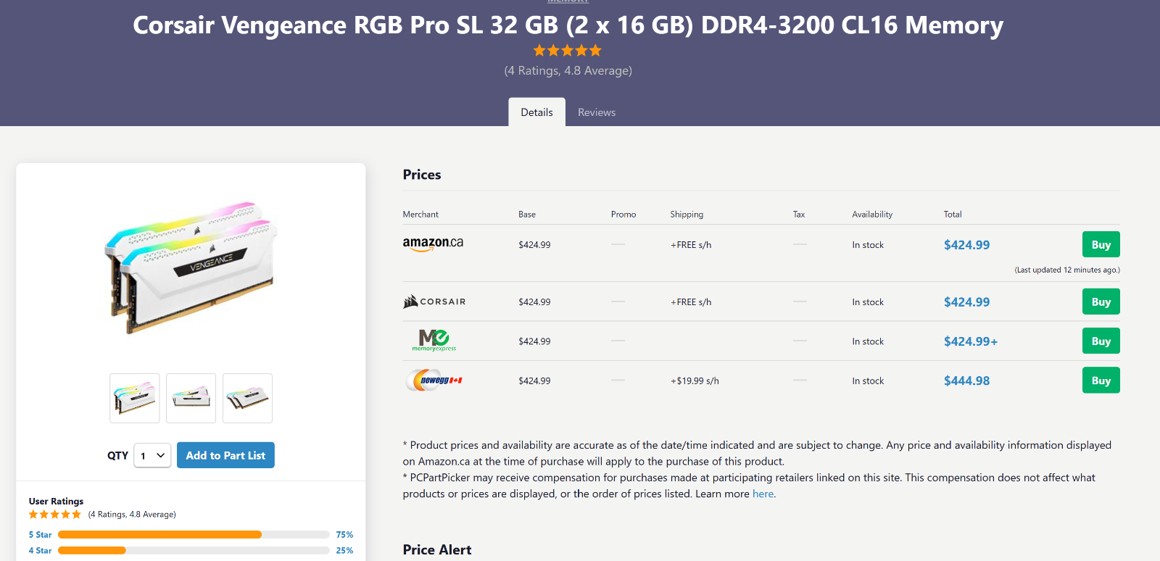Click the 75% rating percentage
The width and height of the screenshot is (1160, 561).
click(x=344, y=535)
